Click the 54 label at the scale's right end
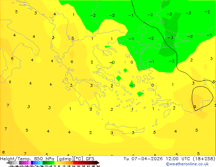Image resolution: width=216 pixels, height=167 pixels. 98,166
